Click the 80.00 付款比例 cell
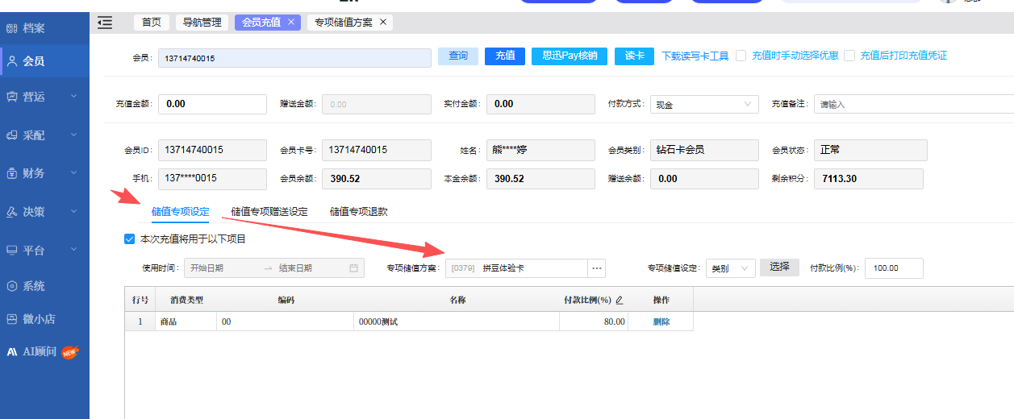The height and width of the screenshot is (419, 1014). 595,322
